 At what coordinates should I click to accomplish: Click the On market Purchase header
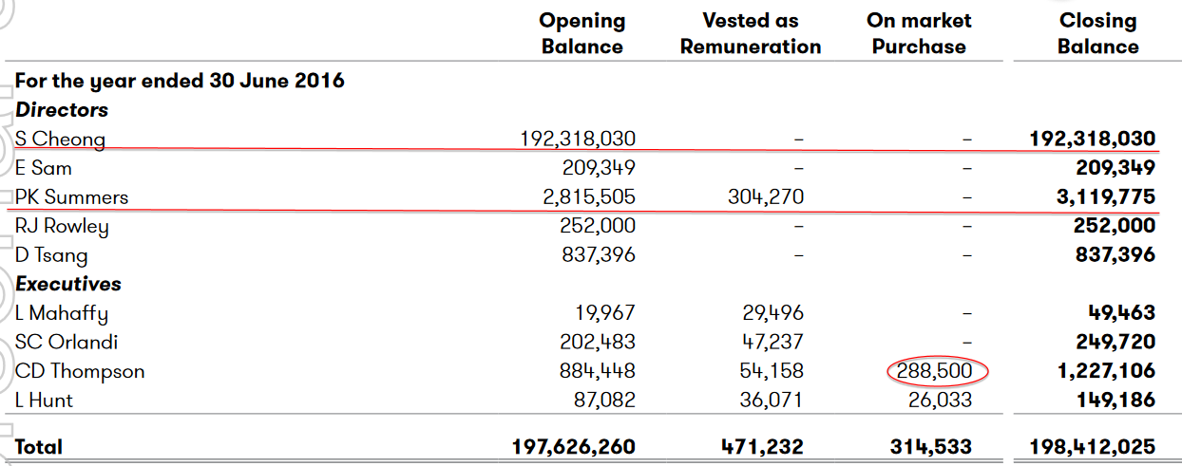tap(919, 33)
